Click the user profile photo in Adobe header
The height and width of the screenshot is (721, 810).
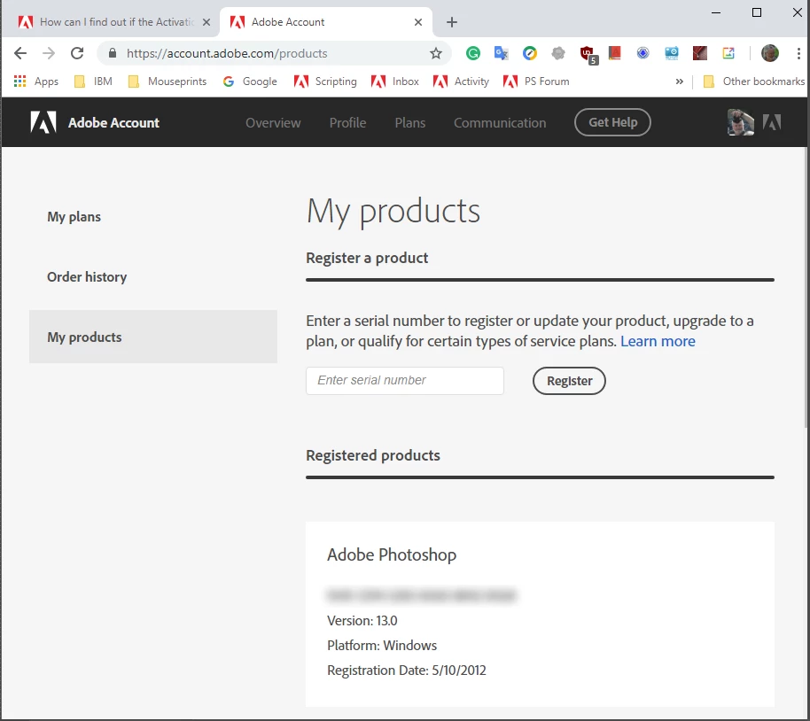(740, 122)
